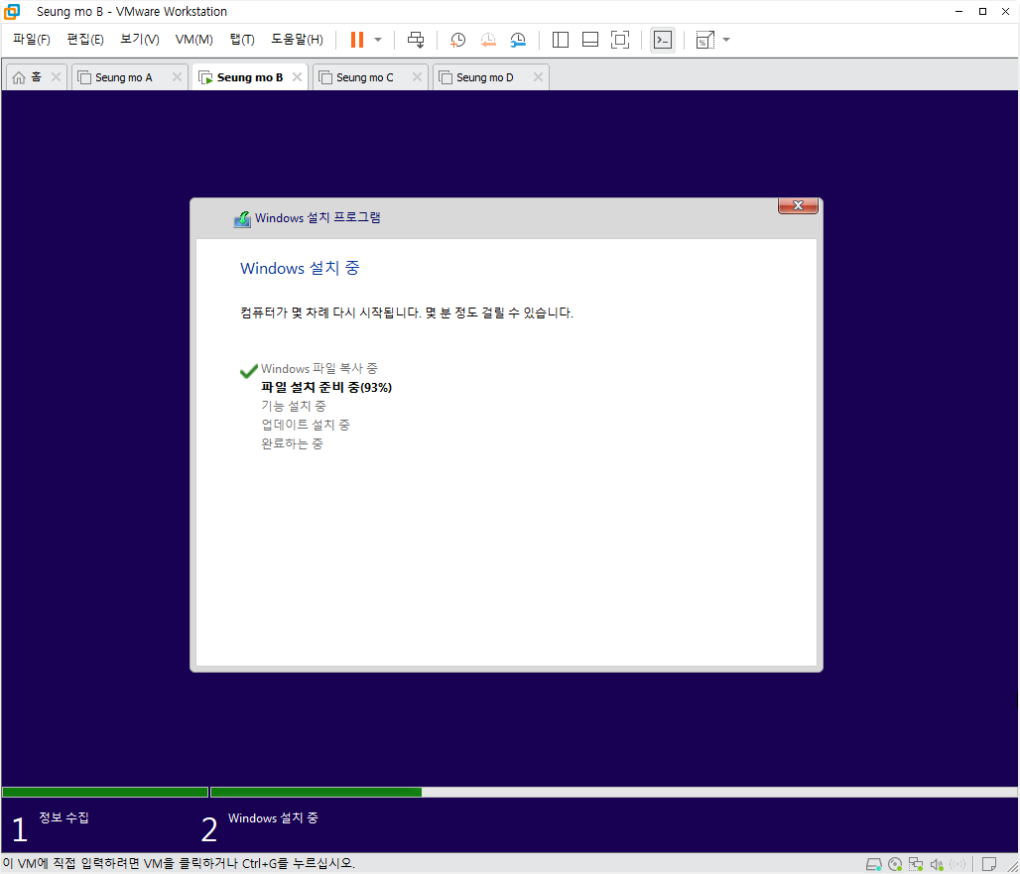Open the power options dropdown arrow beside pause
The width and height of the screenshot is (1020, 874).
378,40
